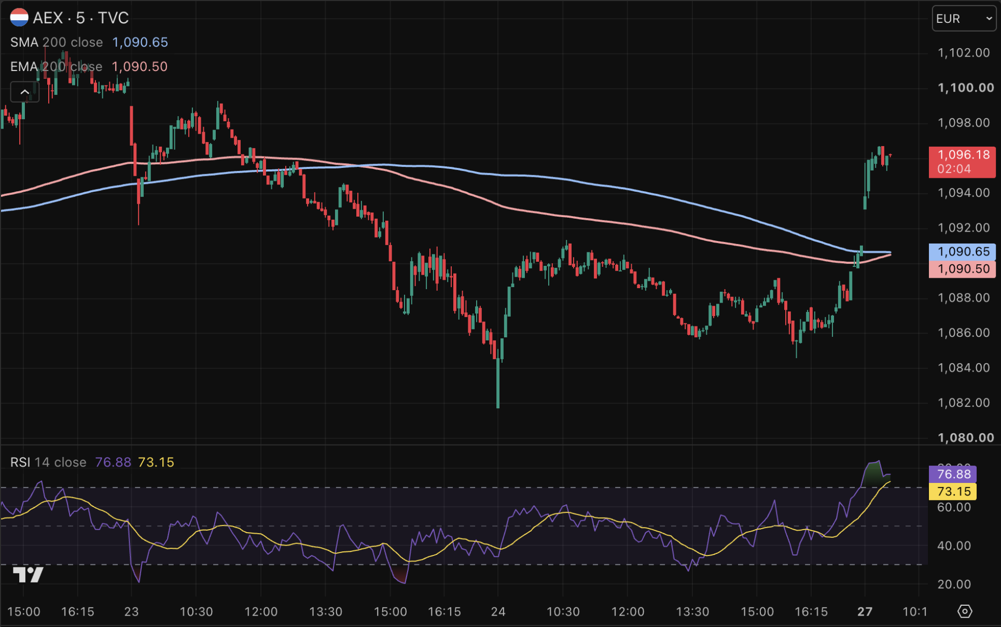Click the 1,094.00 price scale level
This screenshot has height=627, width=1001.
coord(964,193)
